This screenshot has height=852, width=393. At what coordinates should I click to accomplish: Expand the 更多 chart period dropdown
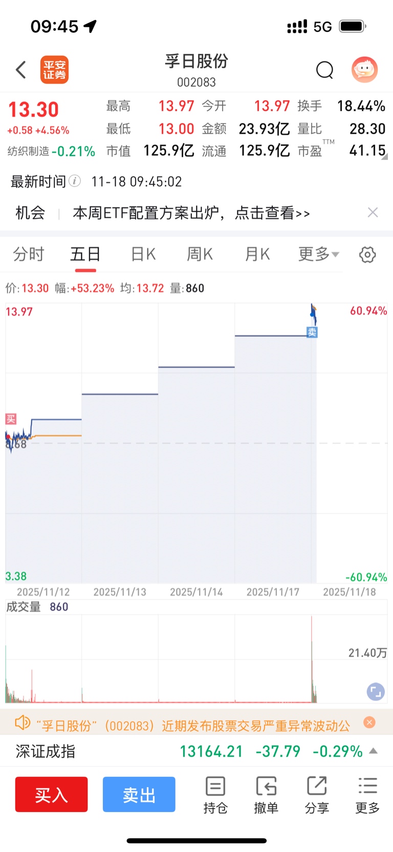(319, 254)
